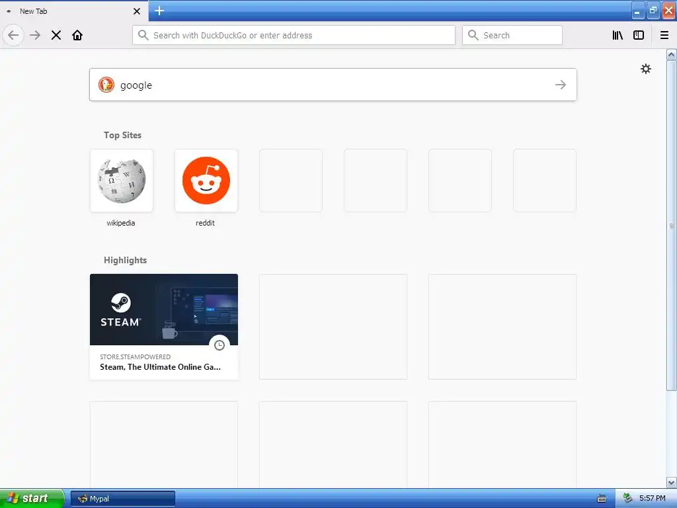The height and width of the screenshot is (508, 677).
Task: Click the DuckDuckGo logo in page search
Action: [106, 85]
